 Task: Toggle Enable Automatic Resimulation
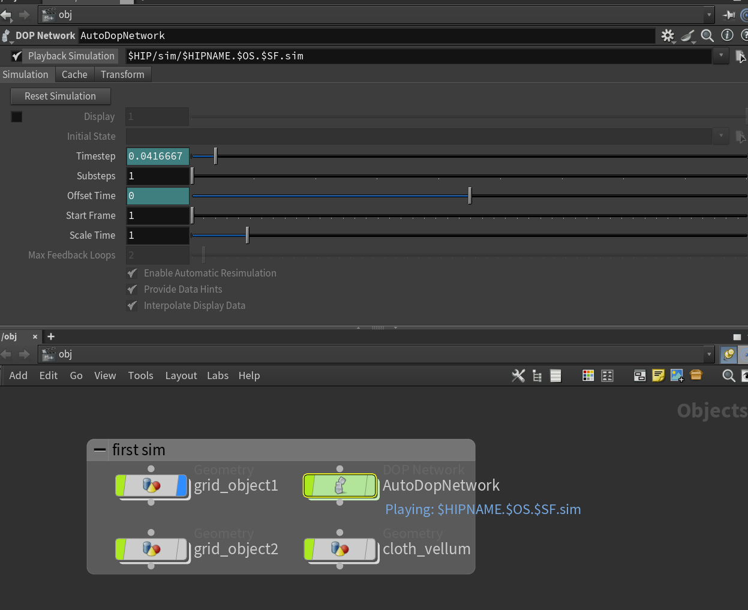pyautogui.click(x=132, y=274)
